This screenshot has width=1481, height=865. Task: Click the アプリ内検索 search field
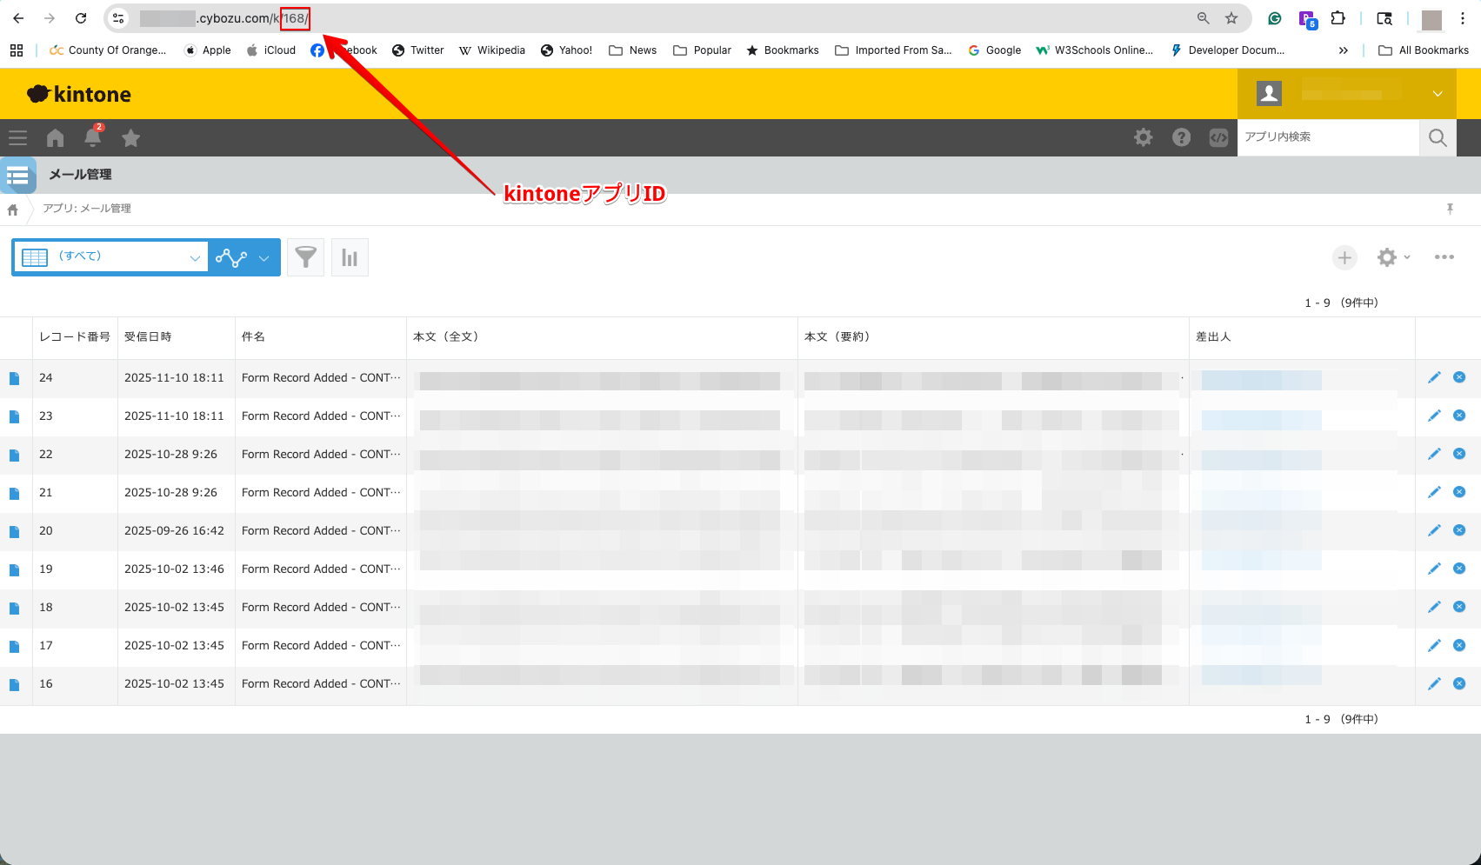1327,137
